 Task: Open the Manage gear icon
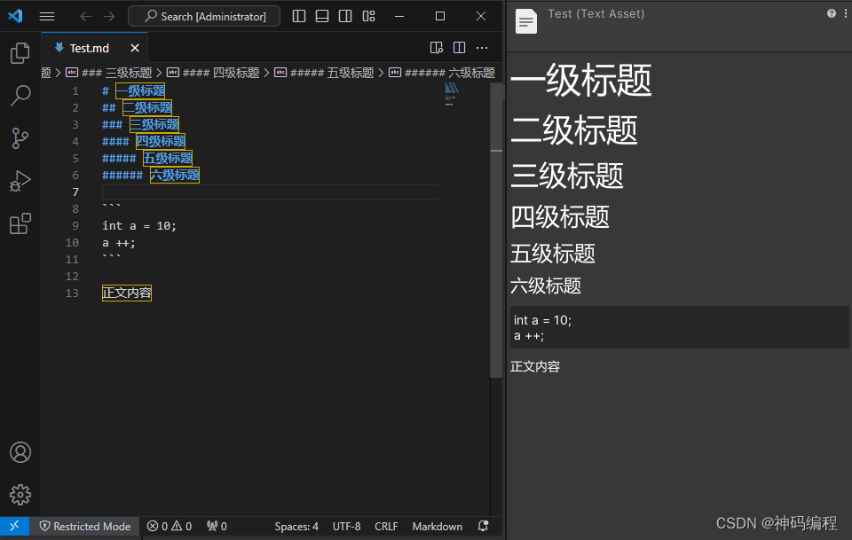pos(20,495)
